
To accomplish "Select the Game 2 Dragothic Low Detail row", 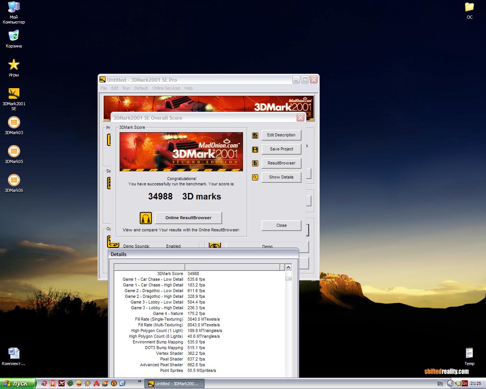I will coord(199,291).
